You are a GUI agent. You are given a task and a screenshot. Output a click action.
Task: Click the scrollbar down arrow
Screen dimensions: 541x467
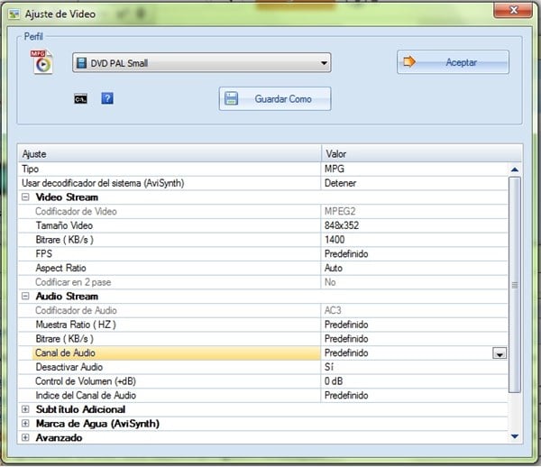tap(515, 436)
